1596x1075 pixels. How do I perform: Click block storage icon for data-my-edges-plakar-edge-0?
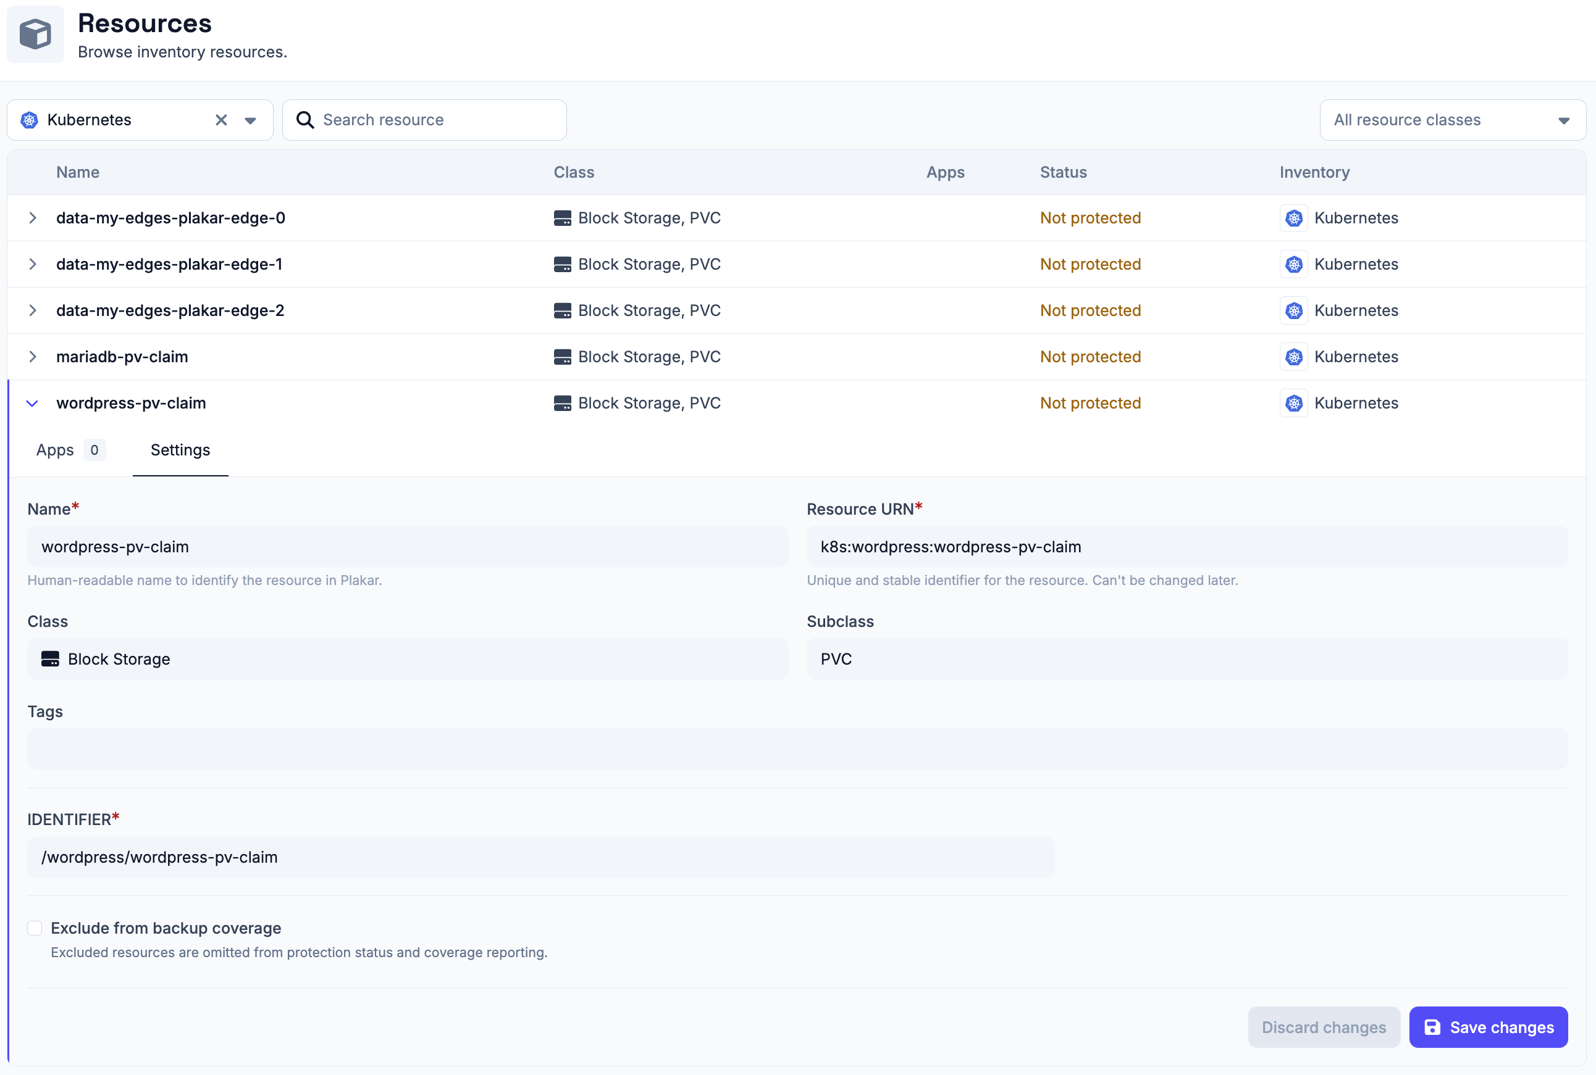pos(562,218)
